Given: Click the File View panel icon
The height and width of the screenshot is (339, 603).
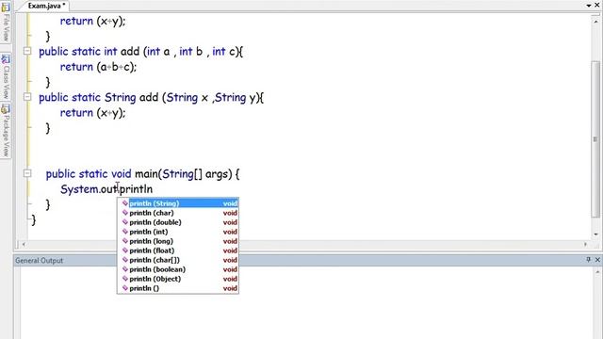Looking at the screenshot, I should (6, 7).
